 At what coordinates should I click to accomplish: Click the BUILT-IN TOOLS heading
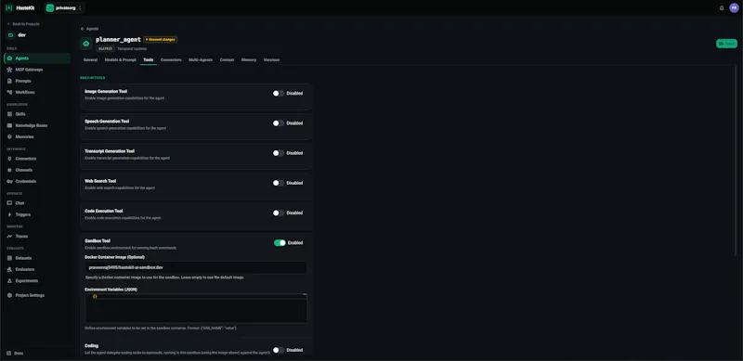pyautogui.click(x=92, y=78)
